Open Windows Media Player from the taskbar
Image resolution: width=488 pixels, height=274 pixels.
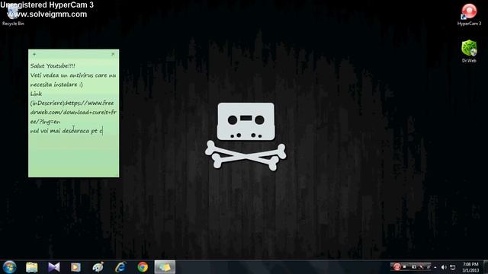[x=75, y=267]
